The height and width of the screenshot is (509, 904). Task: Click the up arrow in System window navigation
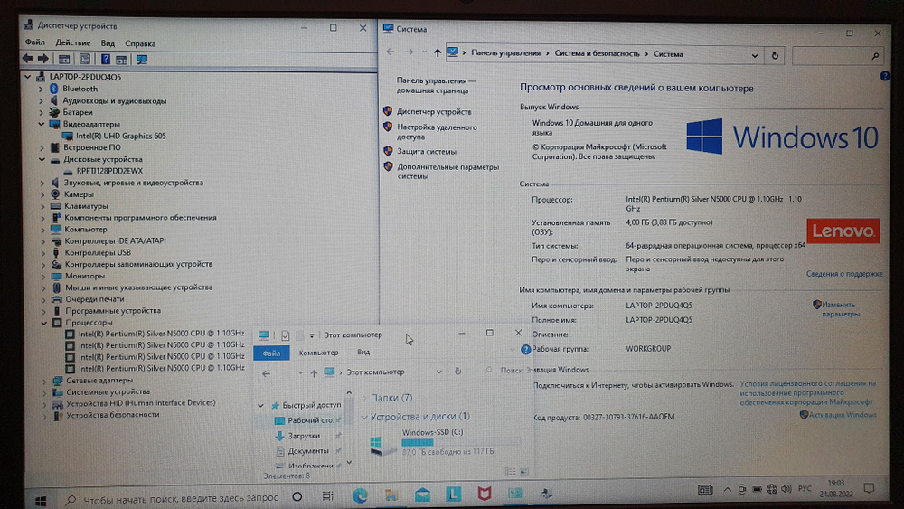tap(437, 53)
